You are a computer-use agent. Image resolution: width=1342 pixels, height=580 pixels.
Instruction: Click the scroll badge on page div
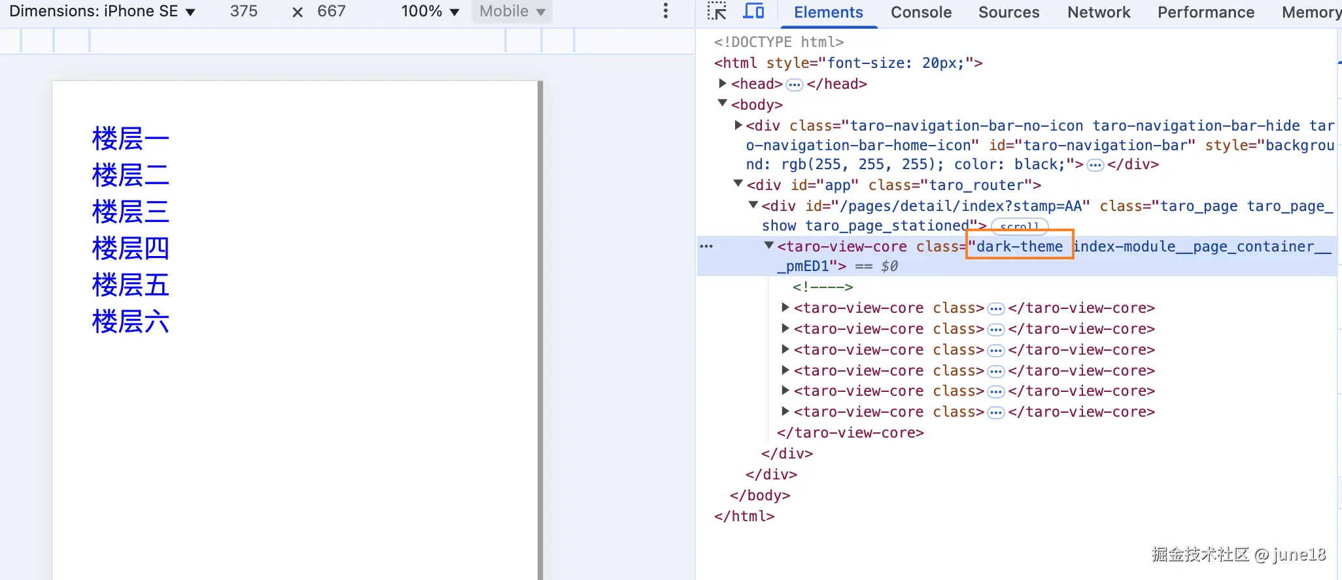(x=1020, y=227)
